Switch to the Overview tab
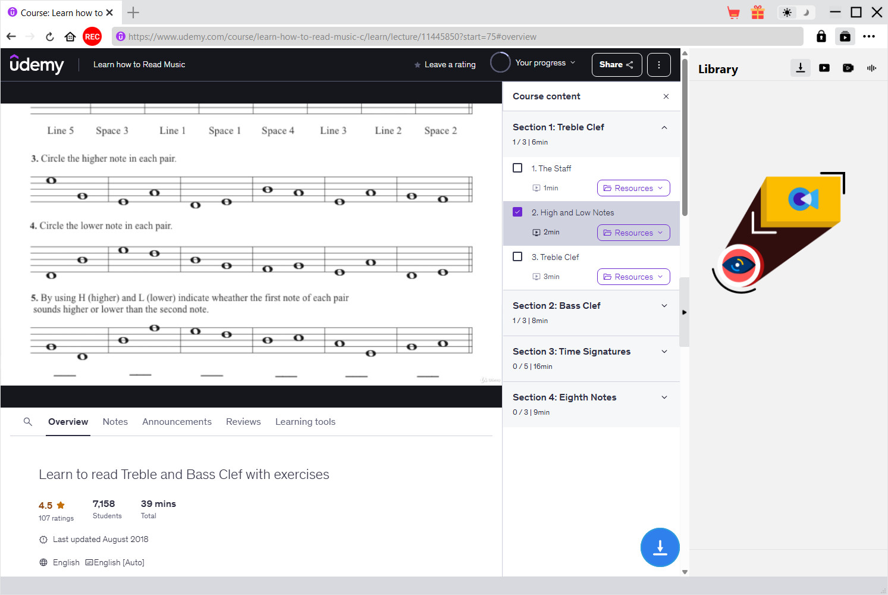 coord(68,422)
